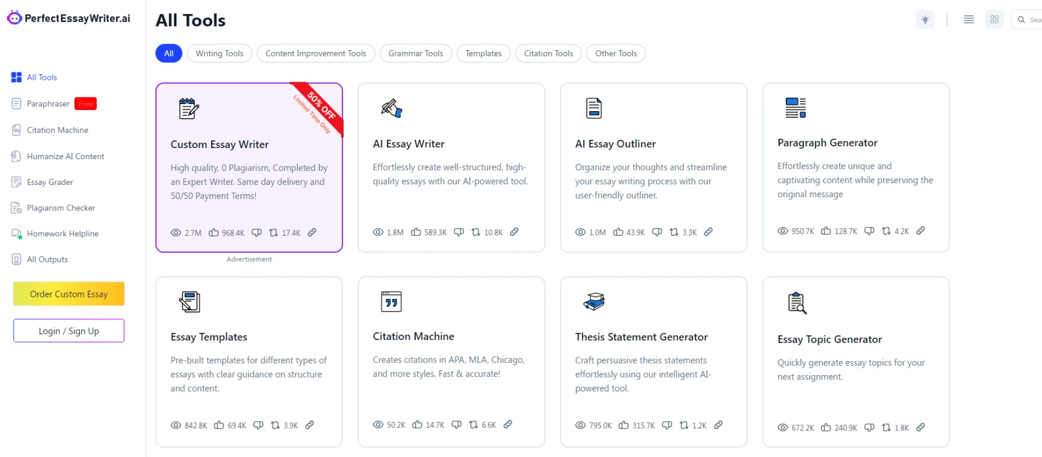Open All Outputs in sidebar
Screen dimensions: 1042x457
[40, 259]
